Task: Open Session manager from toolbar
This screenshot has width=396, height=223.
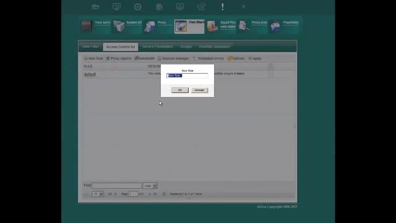Action: (x=173, y=58)
